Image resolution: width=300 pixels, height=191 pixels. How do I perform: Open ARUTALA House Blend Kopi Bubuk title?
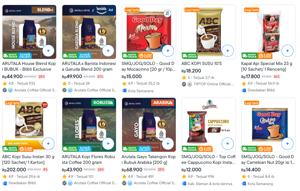click(x=29, y=66)
